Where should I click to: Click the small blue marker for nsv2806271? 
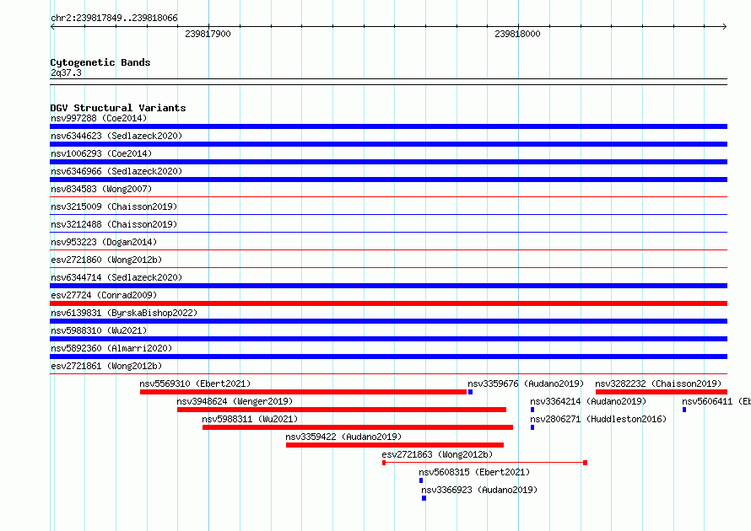coord(532,427)
